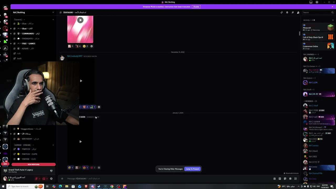Viewport: 336px width, 189px height.
Task: Open the THOUGHTS channel
Action: pyautogui.click(x=33, y=39)
